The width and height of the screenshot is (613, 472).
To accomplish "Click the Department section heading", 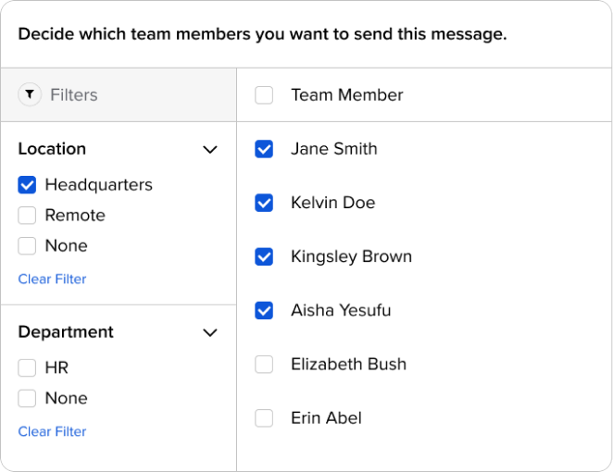I will [66, 332].
